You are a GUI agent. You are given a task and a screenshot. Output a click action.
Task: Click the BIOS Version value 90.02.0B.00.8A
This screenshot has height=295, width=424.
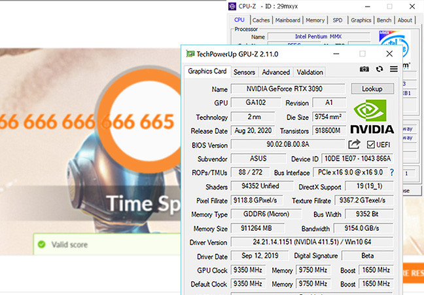289,144
